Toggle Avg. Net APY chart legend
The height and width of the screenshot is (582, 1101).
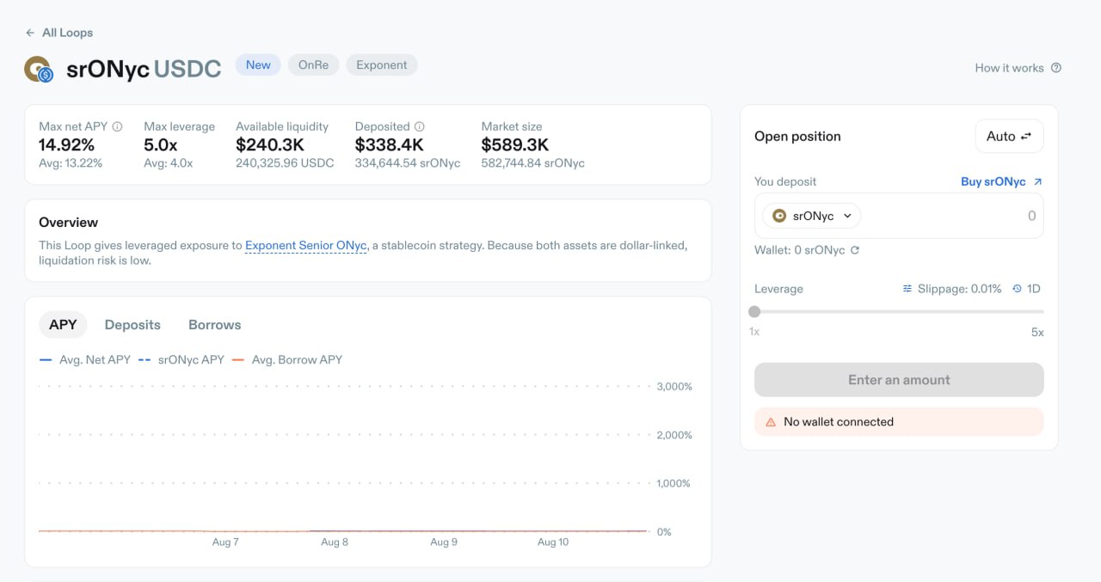84,359
